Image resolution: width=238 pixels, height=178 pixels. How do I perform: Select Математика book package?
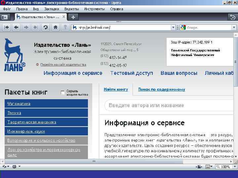(x=46, y=104)
